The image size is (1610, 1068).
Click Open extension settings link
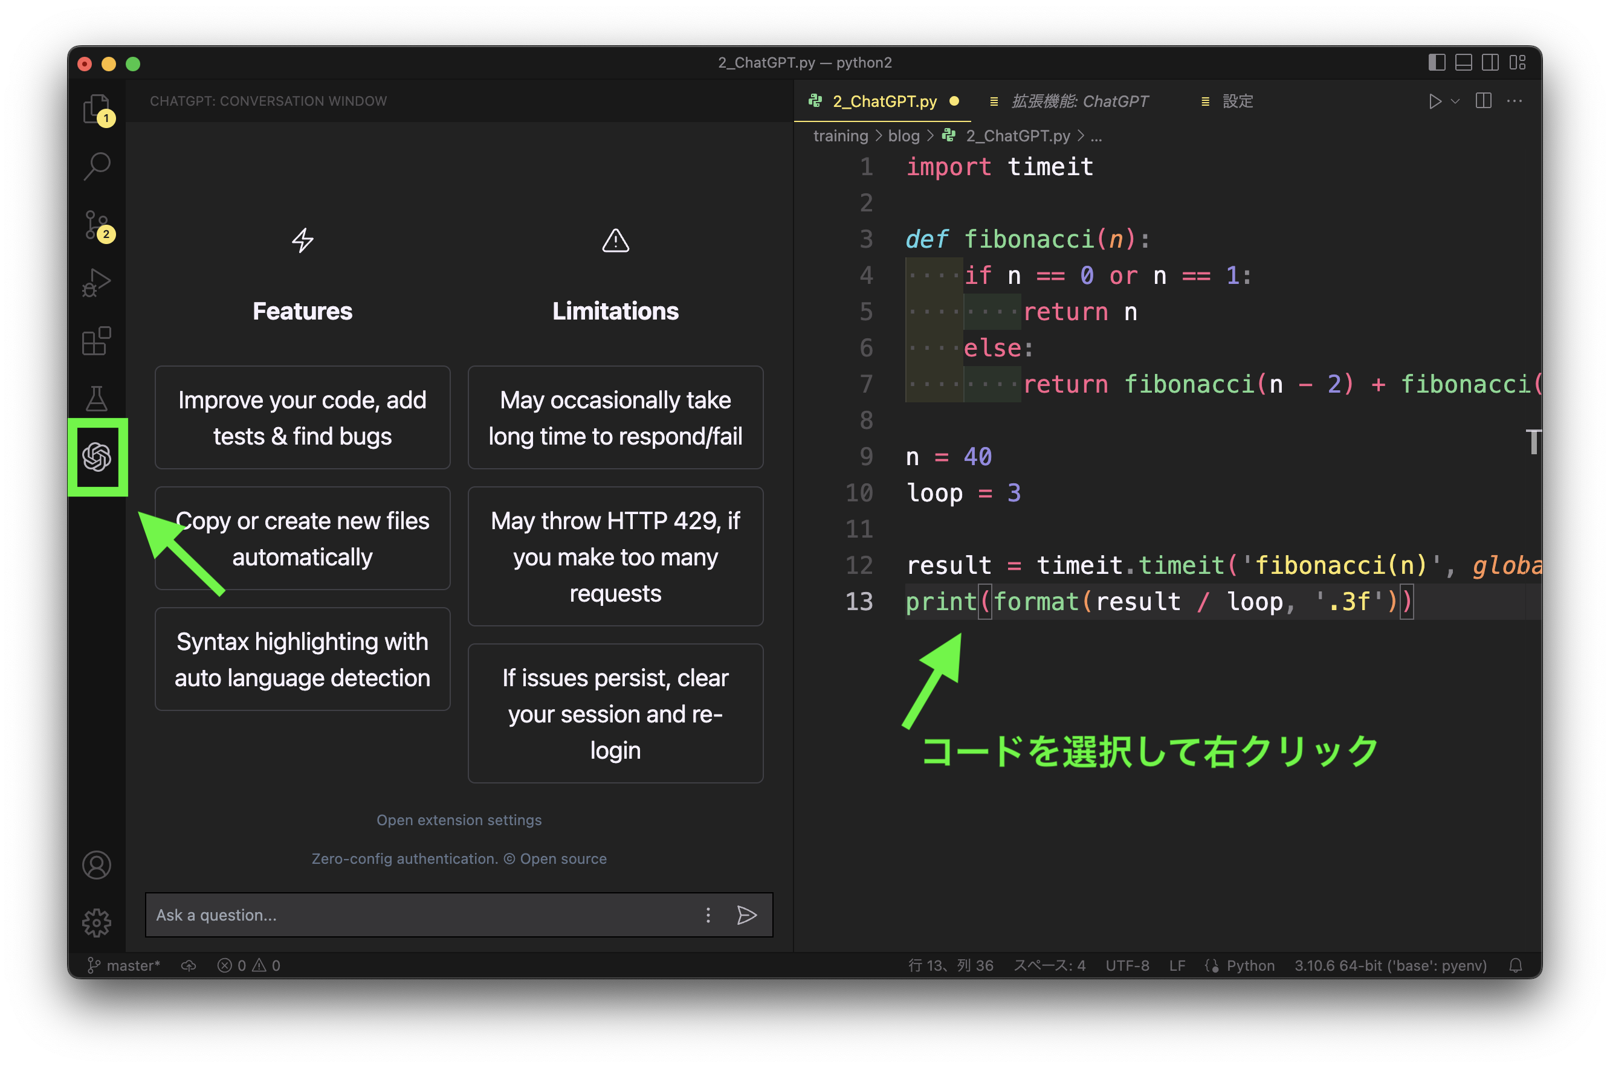pos(459,820)
